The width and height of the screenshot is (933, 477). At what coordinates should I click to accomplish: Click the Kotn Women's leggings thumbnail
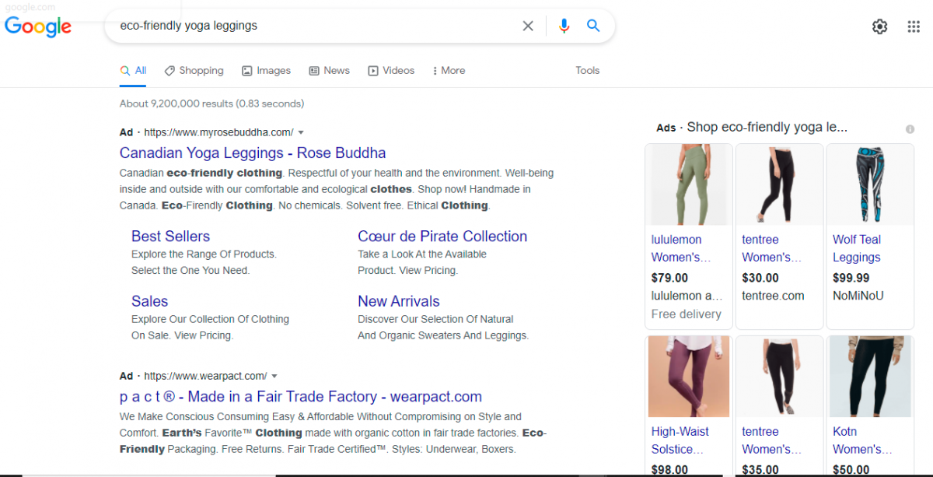870,377
